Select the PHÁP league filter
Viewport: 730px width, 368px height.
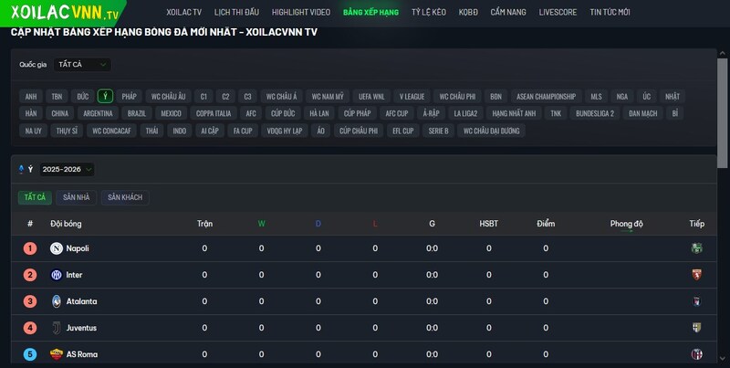(x=129, y=97)
